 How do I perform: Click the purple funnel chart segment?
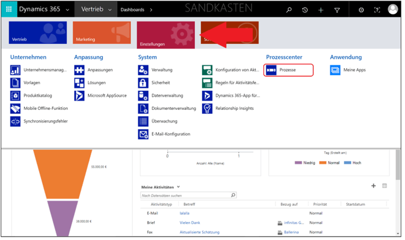62,218
